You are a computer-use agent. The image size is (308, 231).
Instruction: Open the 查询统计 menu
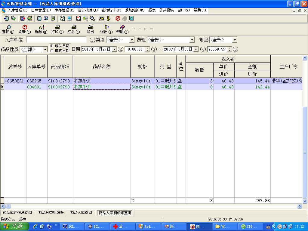click(111, 10)
